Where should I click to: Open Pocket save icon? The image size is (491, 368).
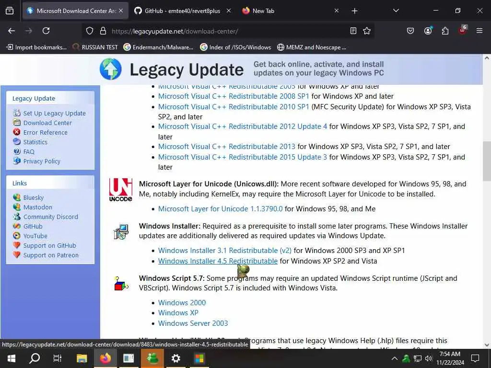pos(410,31)
